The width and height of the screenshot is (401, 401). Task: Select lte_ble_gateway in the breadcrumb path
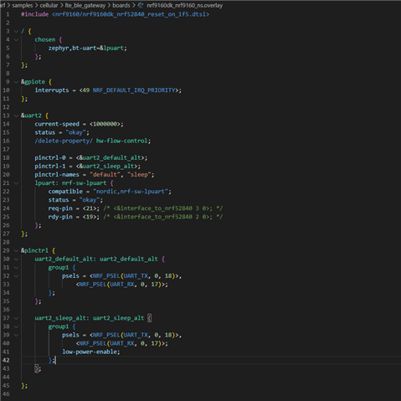[x=85, y=5]
